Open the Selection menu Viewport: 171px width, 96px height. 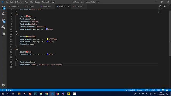[x=19, y=2]
